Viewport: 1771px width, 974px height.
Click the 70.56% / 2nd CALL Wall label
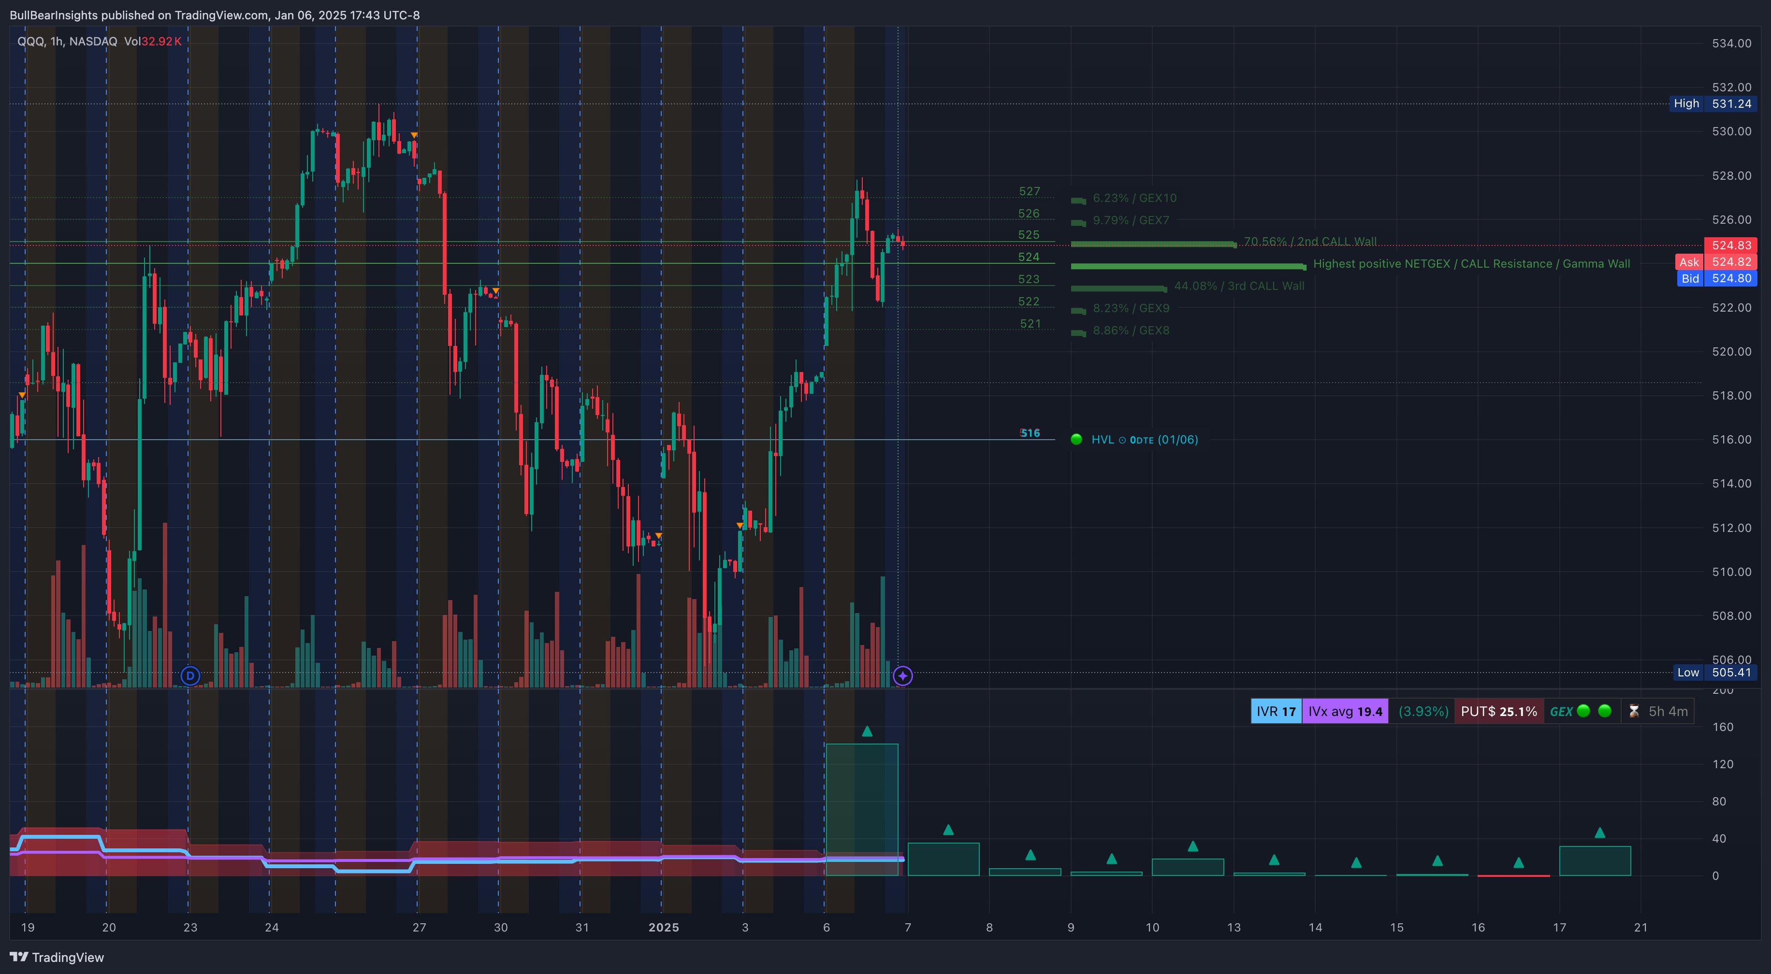pos(1310,241)
